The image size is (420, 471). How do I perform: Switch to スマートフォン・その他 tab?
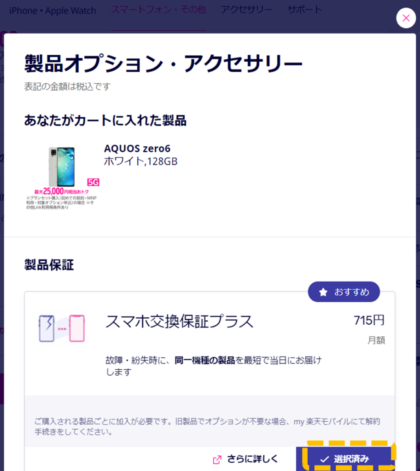(x=158, y=10)
